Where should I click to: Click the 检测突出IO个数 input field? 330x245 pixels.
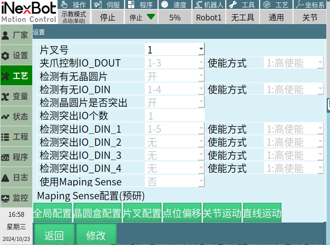click(175, 116)
